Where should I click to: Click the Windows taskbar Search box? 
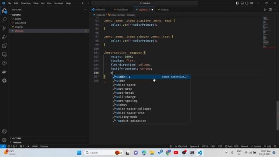click(103, 153)
